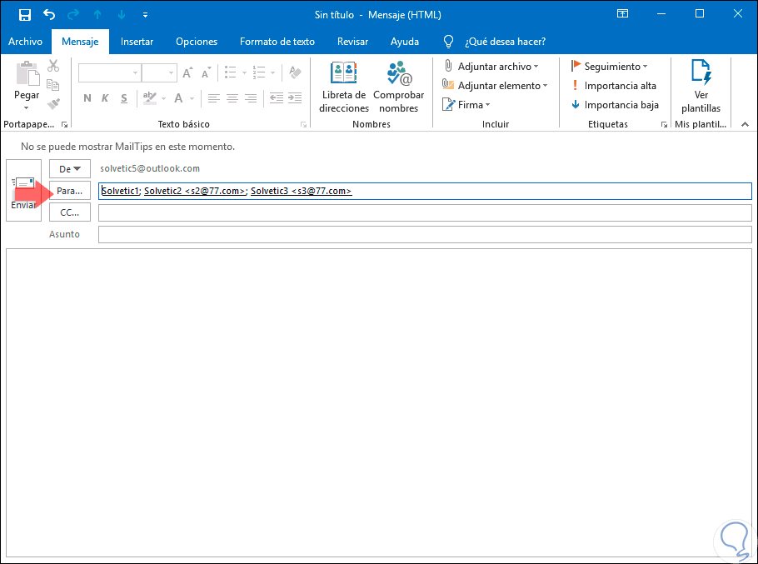Click Comprobar nombres icon

(x=398, y=87)
